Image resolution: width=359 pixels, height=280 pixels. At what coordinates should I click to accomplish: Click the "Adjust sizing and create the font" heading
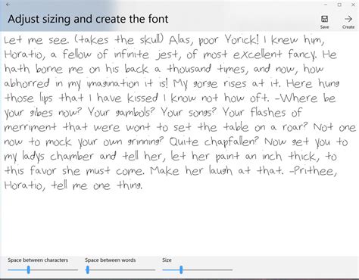(88, 19)
